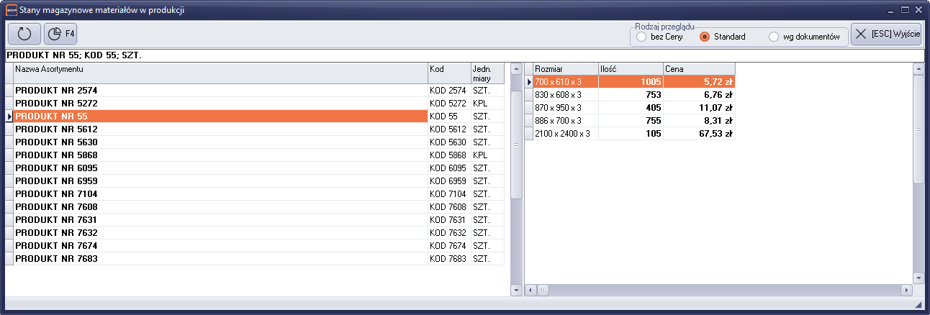Sort by 'Ilość' column header

point(630,68)
